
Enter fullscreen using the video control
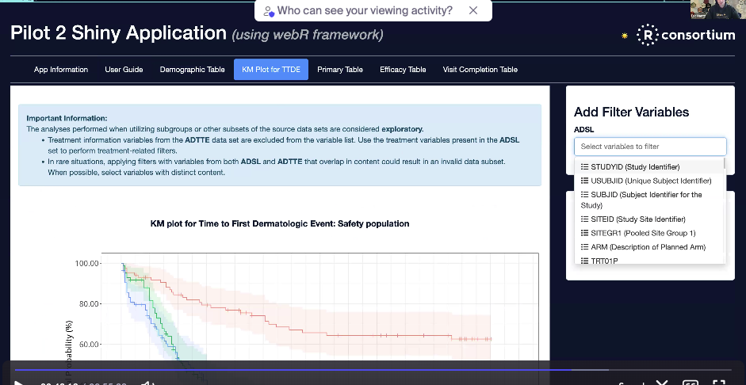[x=718, y=382]
